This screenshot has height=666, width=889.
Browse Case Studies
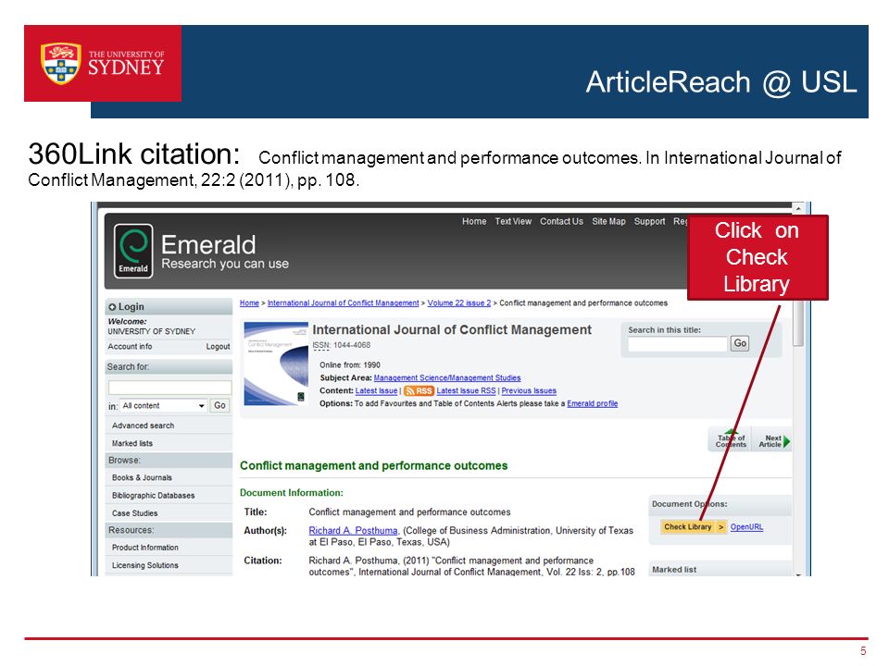(134, 513)
